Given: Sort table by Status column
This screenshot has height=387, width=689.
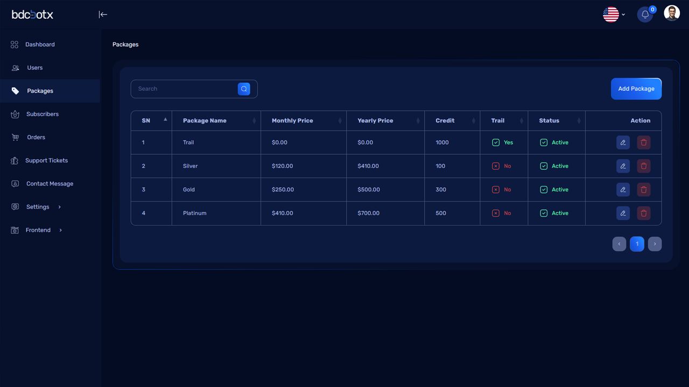Looking at the screenshot, I should pos(557,120).
